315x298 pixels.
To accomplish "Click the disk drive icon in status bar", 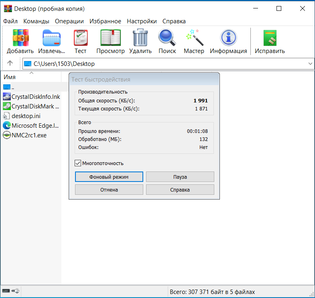I will [6, 291].
